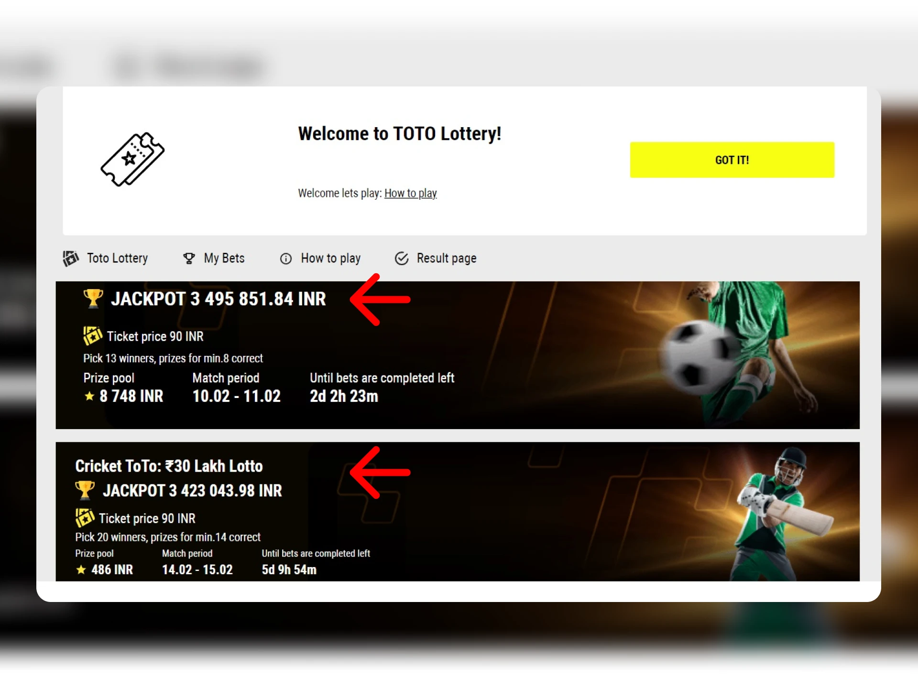Click the Toto Lottery ticket tab icon
The image size is (918, 688).
pos(71,258)
